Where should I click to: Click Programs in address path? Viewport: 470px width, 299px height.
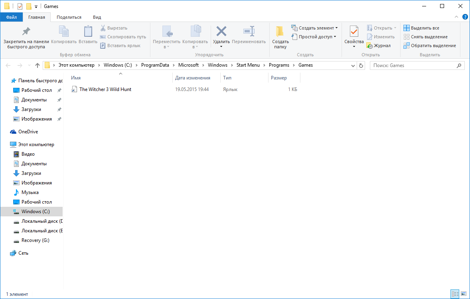tap(279, 65)
